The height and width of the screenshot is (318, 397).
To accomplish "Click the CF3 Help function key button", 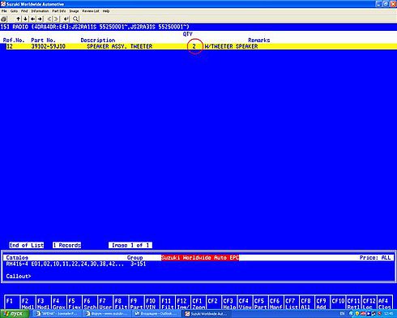I will coord(230,303).
